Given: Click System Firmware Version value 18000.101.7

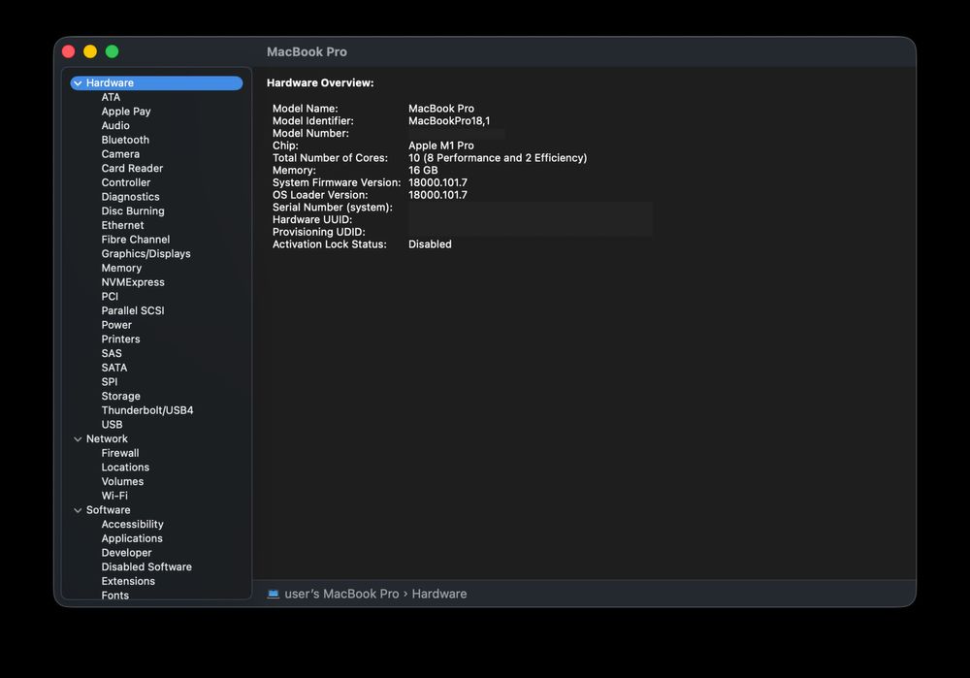Looking at the screenshot, I should click(x=438, y=182).
